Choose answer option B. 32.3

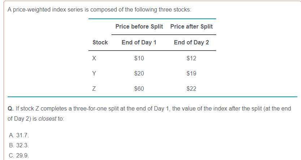coord(18,146)
